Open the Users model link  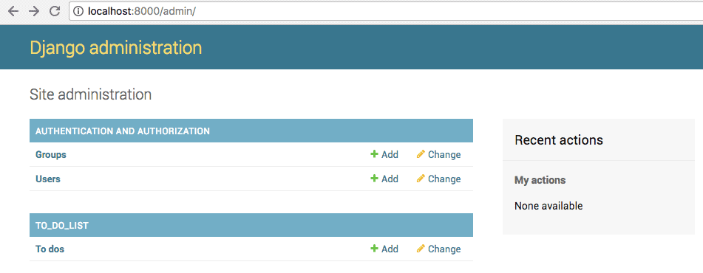[x=48, y=179]
